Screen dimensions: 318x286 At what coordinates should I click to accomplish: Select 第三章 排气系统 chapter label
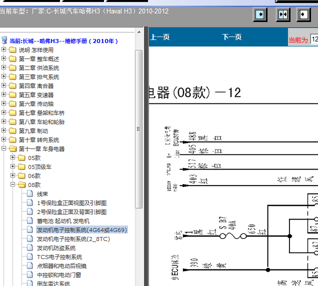point(39,77)
